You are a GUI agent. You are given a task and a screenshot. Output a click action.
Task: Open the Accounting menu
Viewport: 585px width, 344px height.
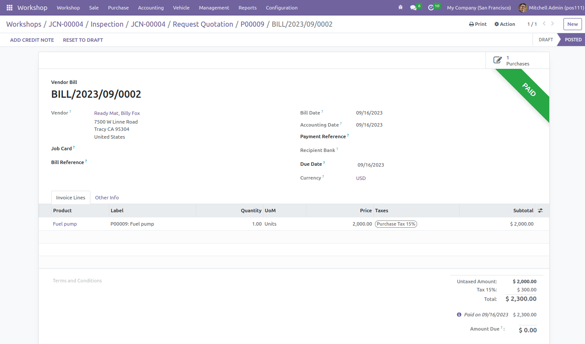(x=151, y=8)
